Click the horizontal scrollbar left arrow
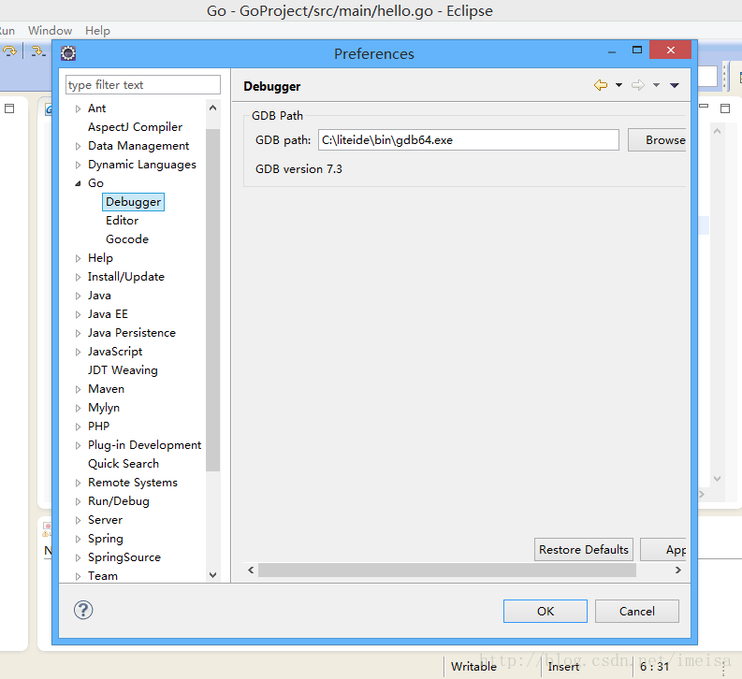This screenshot has width=742, height=679. pyautogui.click(x=251, y=571)
